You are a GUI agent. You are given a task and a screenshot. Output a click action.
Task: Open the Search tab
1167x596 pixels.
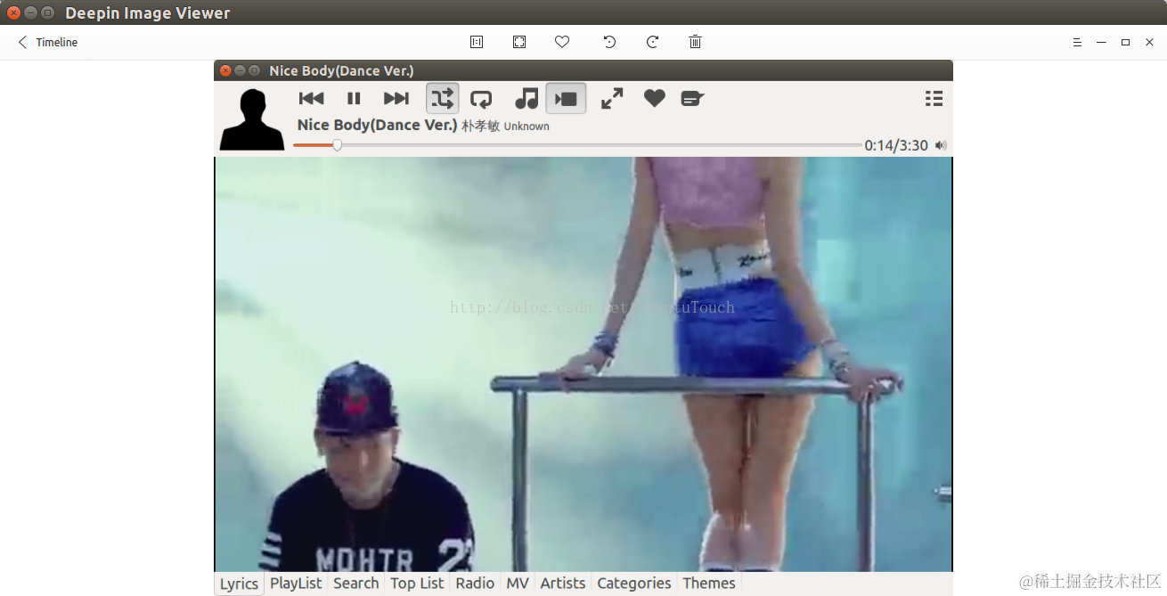pyautogui.click(x=356, y=584)
